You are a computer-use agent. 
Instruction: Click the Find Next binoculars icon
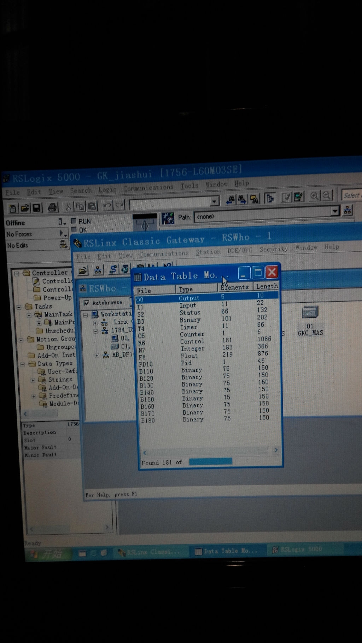click(x=242, y=199)
